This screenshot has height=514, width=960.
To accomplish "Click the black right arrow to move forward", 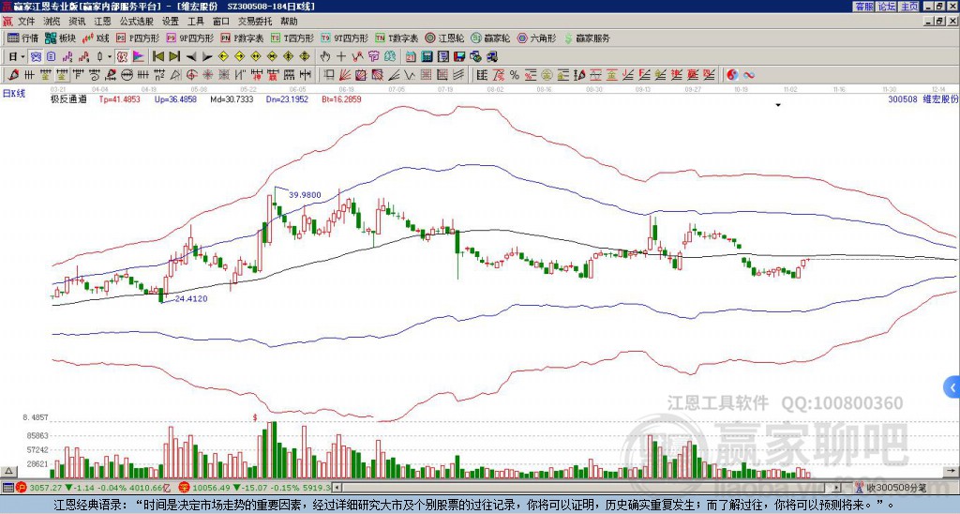I will pyautogui.click(x=207, y=56).
